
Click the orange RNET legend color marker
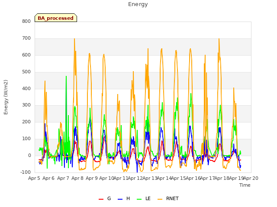click(160, 199)
